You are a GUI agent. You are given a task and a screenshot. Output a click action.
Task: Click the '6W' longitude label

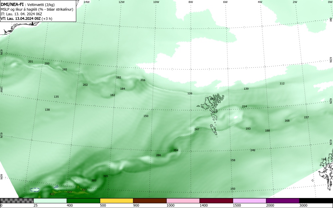[225, 2]
